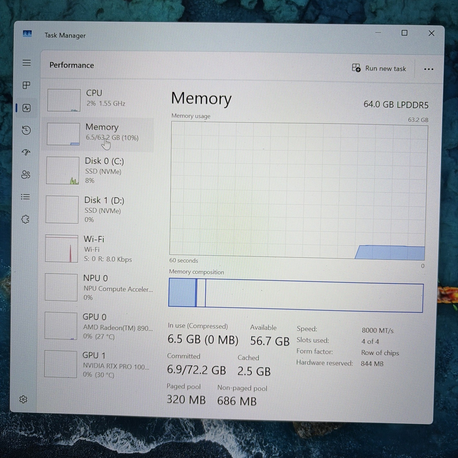Screen dimensions: 458x458
Task: Open the Users page icon
Action: [26, 174]
